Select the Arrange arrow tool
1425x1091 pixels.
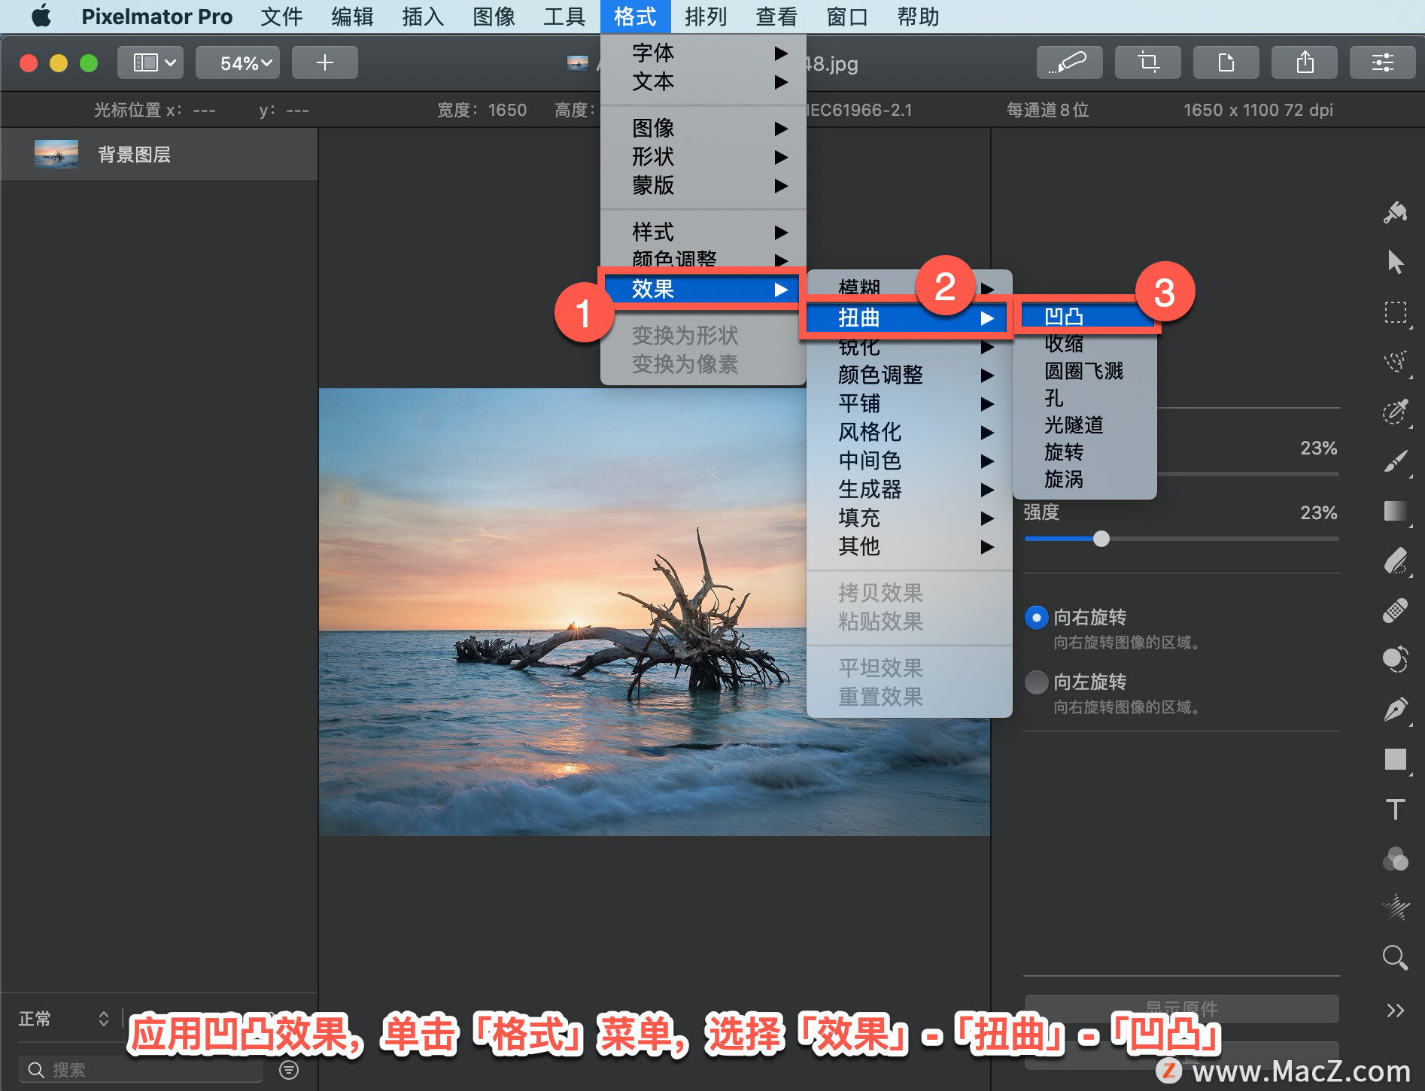pos(1396,263)
